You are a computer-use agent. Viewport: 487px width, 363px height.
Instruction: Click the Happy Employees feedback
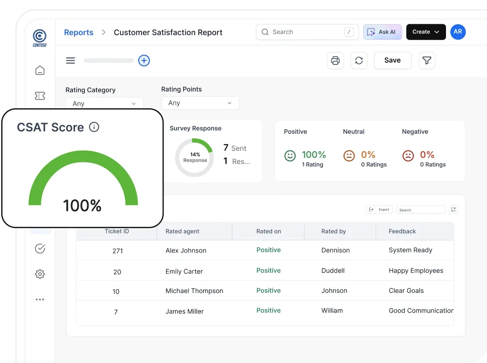pos(416,271)
